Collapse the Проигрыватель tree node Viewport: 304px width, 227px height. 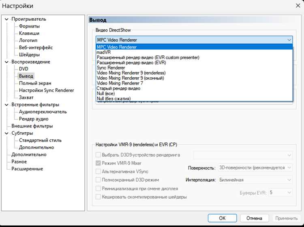point(6,19)
